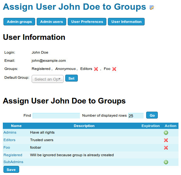Click the Set default group button
Screen dimensions: 181x175
(x=72, y=78)
